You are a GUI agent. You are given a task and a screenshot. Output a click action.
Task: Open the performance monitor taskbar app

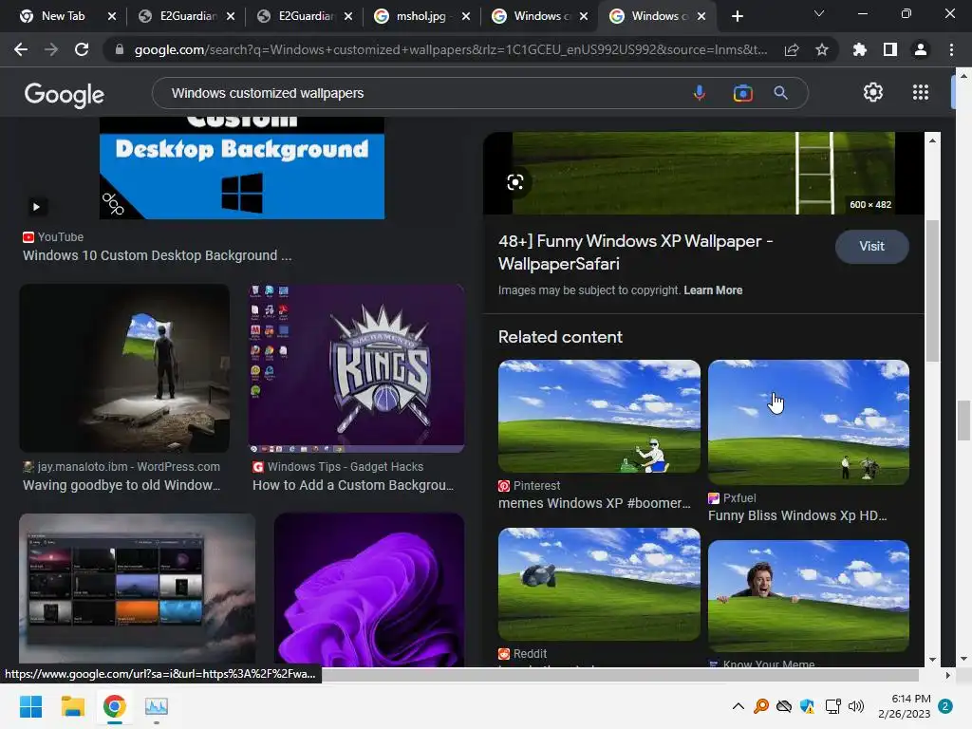click(157, 706)
